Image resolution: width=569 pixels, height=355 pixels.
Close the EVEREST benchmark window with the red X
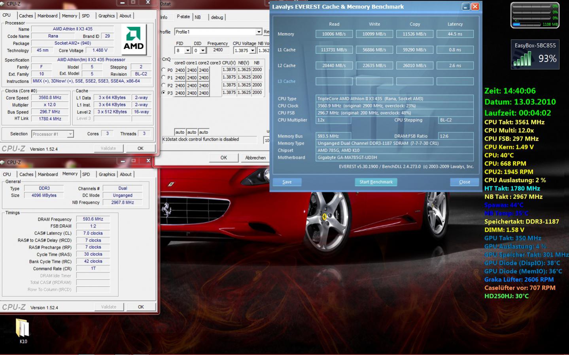click(475, 7)
